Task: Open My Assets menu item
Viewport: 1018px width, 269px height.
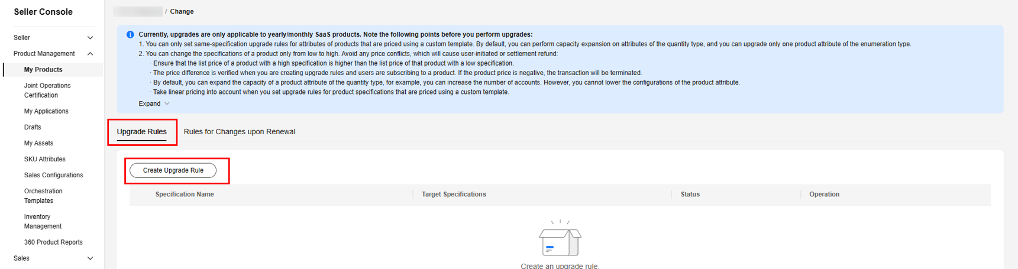Action: pyautogui.click(x=38, y=143)
